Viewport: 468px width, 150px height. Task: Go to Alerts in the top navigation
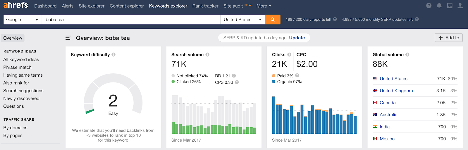click(x=68, y=6)
